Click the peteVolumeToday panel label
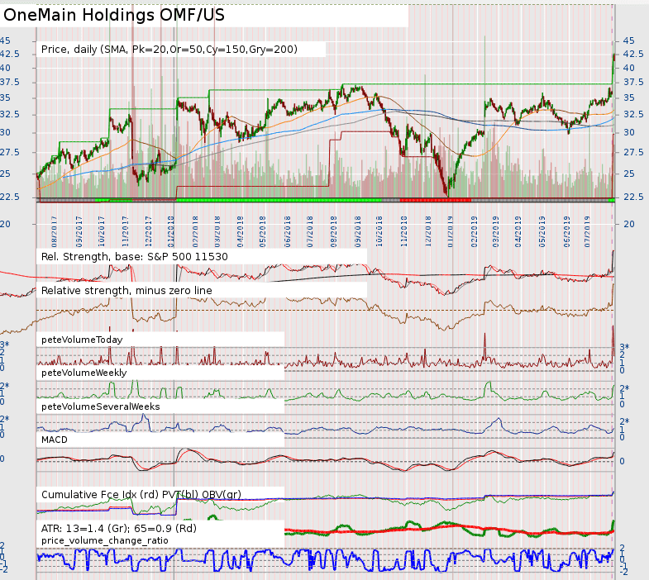Screen dimensions: 649x580 coord(82,340)
